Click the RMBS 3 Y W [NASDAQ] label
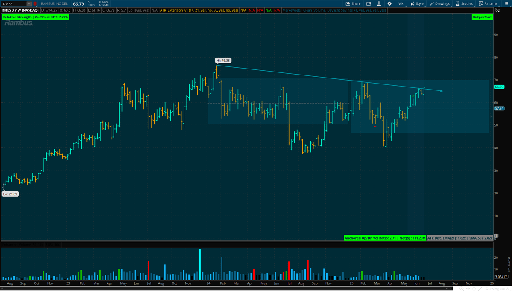512x292 pixels. pyautogui.click(x=20, y=10)
